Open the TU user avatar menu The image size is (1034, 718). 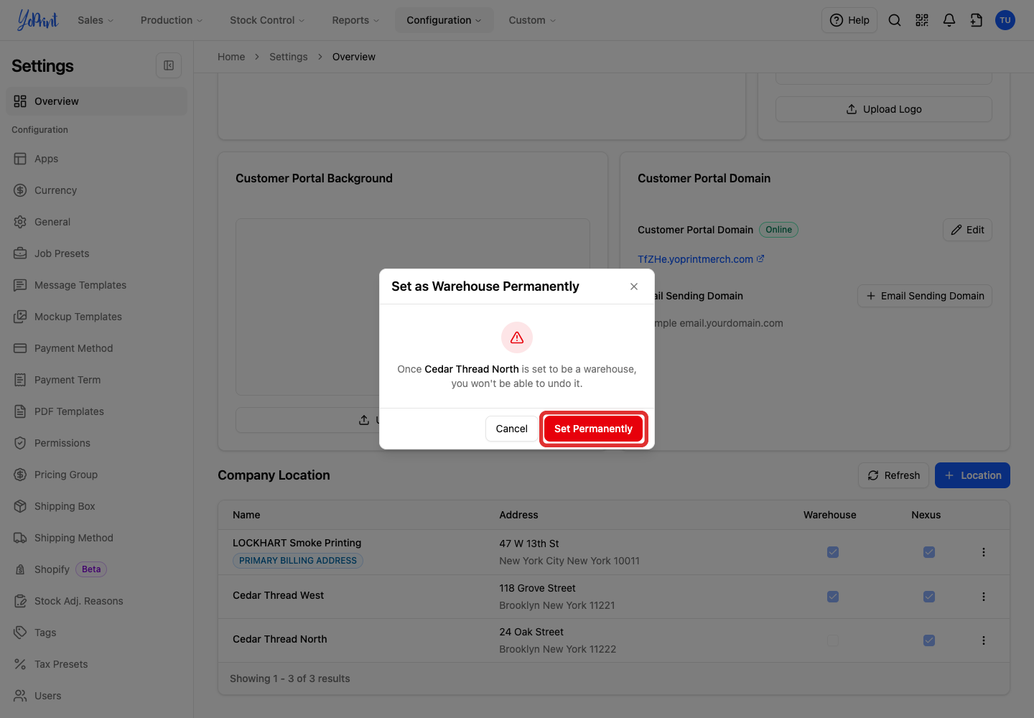click(x=1005, y=20)
